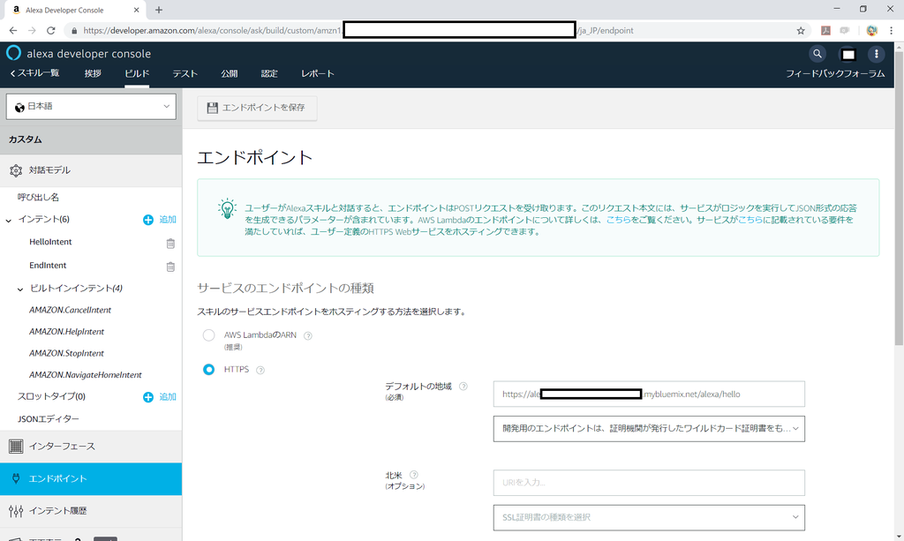
Task: Switch to the 挨拶 tab
Action: click(93, 74)
